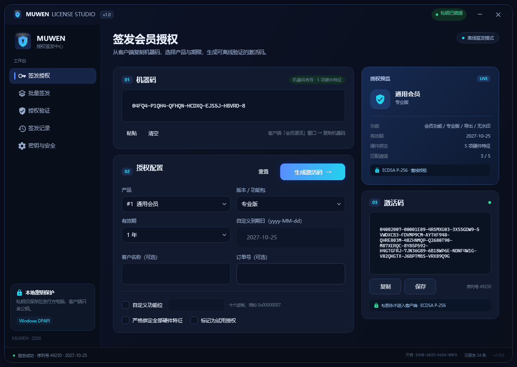517x367 pixels.
Task: Click the gear icon beside 密钥与安全
Action: tap(22, 146)
